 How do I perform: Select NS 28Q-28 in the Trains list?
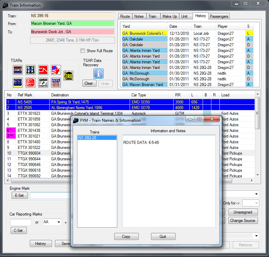(97, 138)
